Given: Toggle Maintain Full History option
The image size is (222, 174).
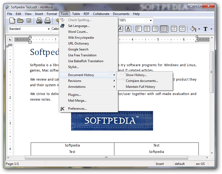Looking at the screenshot, I should pyautogui.click(x=145, y=87).
